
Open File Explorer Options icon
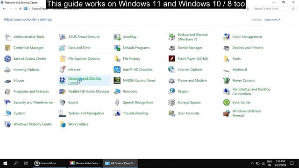pyautogui.click(x=63, y=59)
